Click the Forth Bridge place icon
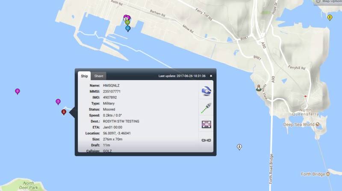Image resolution: width=342 pixels, height=191 pixels. pyautogui.click(x=328, y=174)
